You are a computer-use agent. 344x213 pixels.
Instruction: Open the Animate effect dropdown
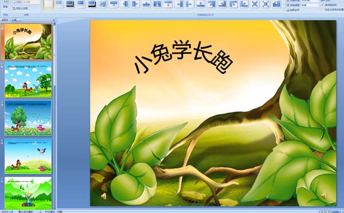click(32, 2)
